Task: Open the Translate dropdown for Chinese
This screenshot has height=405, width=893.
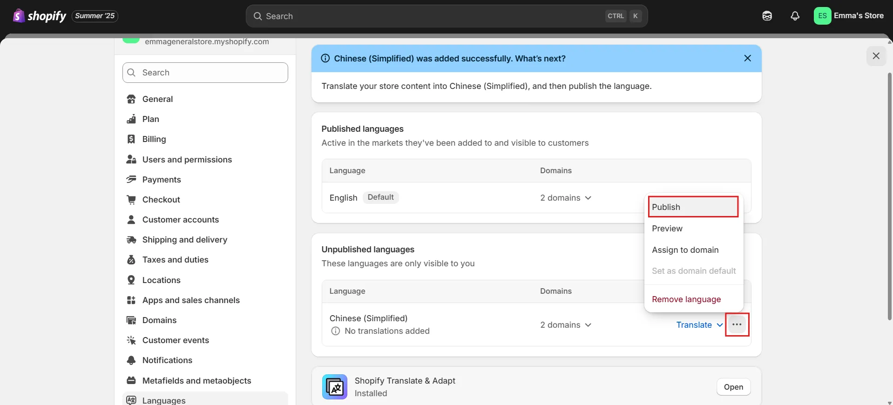Action: click(x=700, y=325)
